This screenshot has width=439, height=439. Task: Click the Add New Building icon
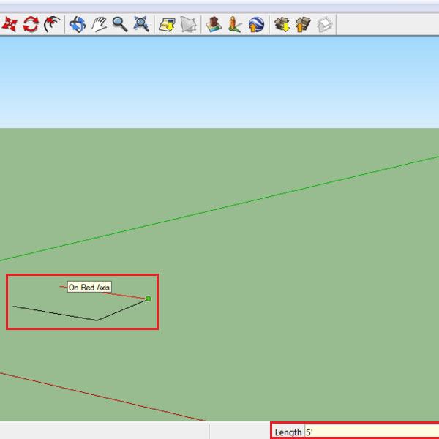click(214, 24)
